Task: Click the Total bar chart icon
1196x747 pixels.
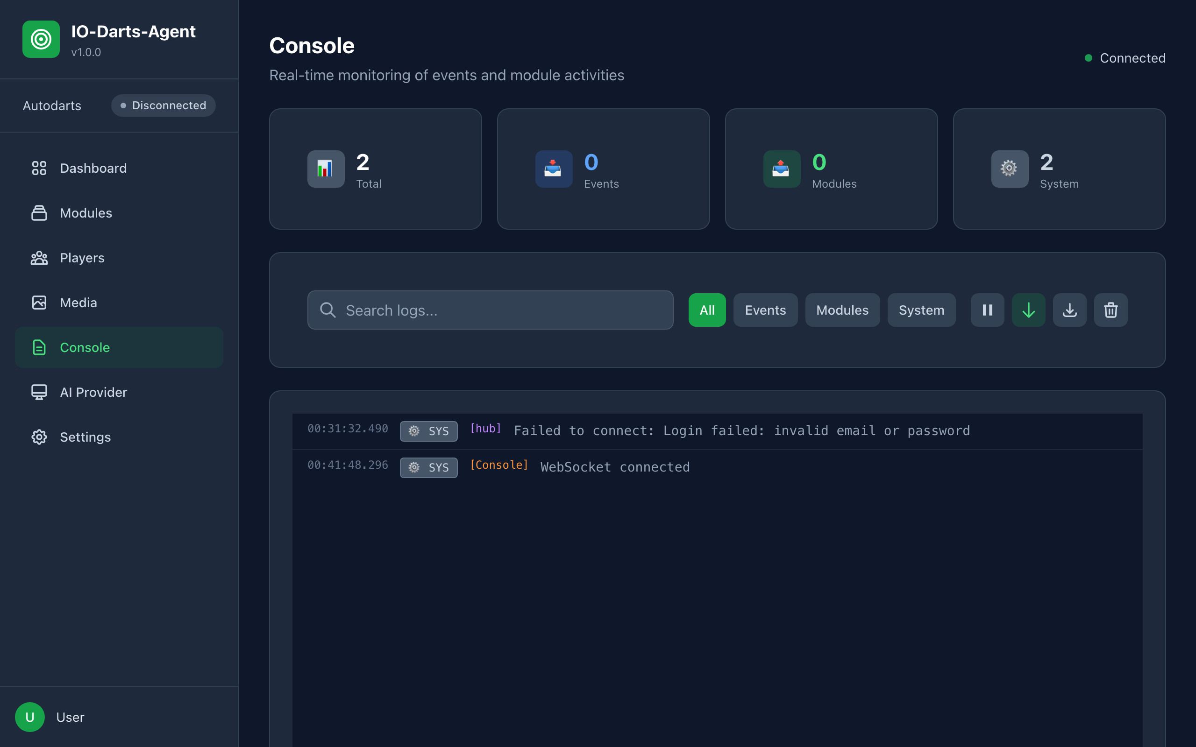Action: pos(326,169)
